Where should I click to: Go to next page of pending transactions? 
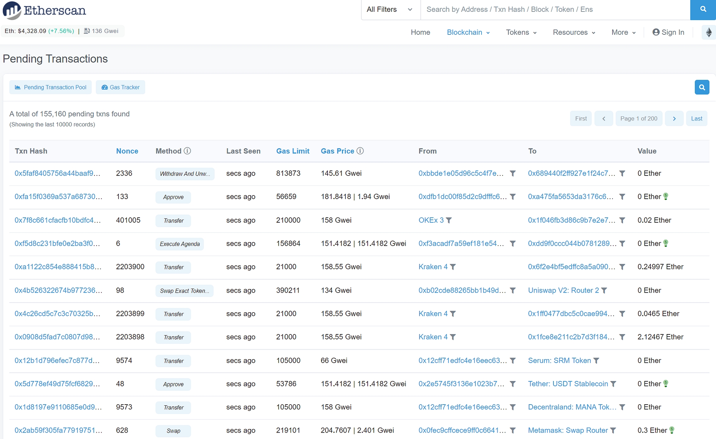(674, 119)
